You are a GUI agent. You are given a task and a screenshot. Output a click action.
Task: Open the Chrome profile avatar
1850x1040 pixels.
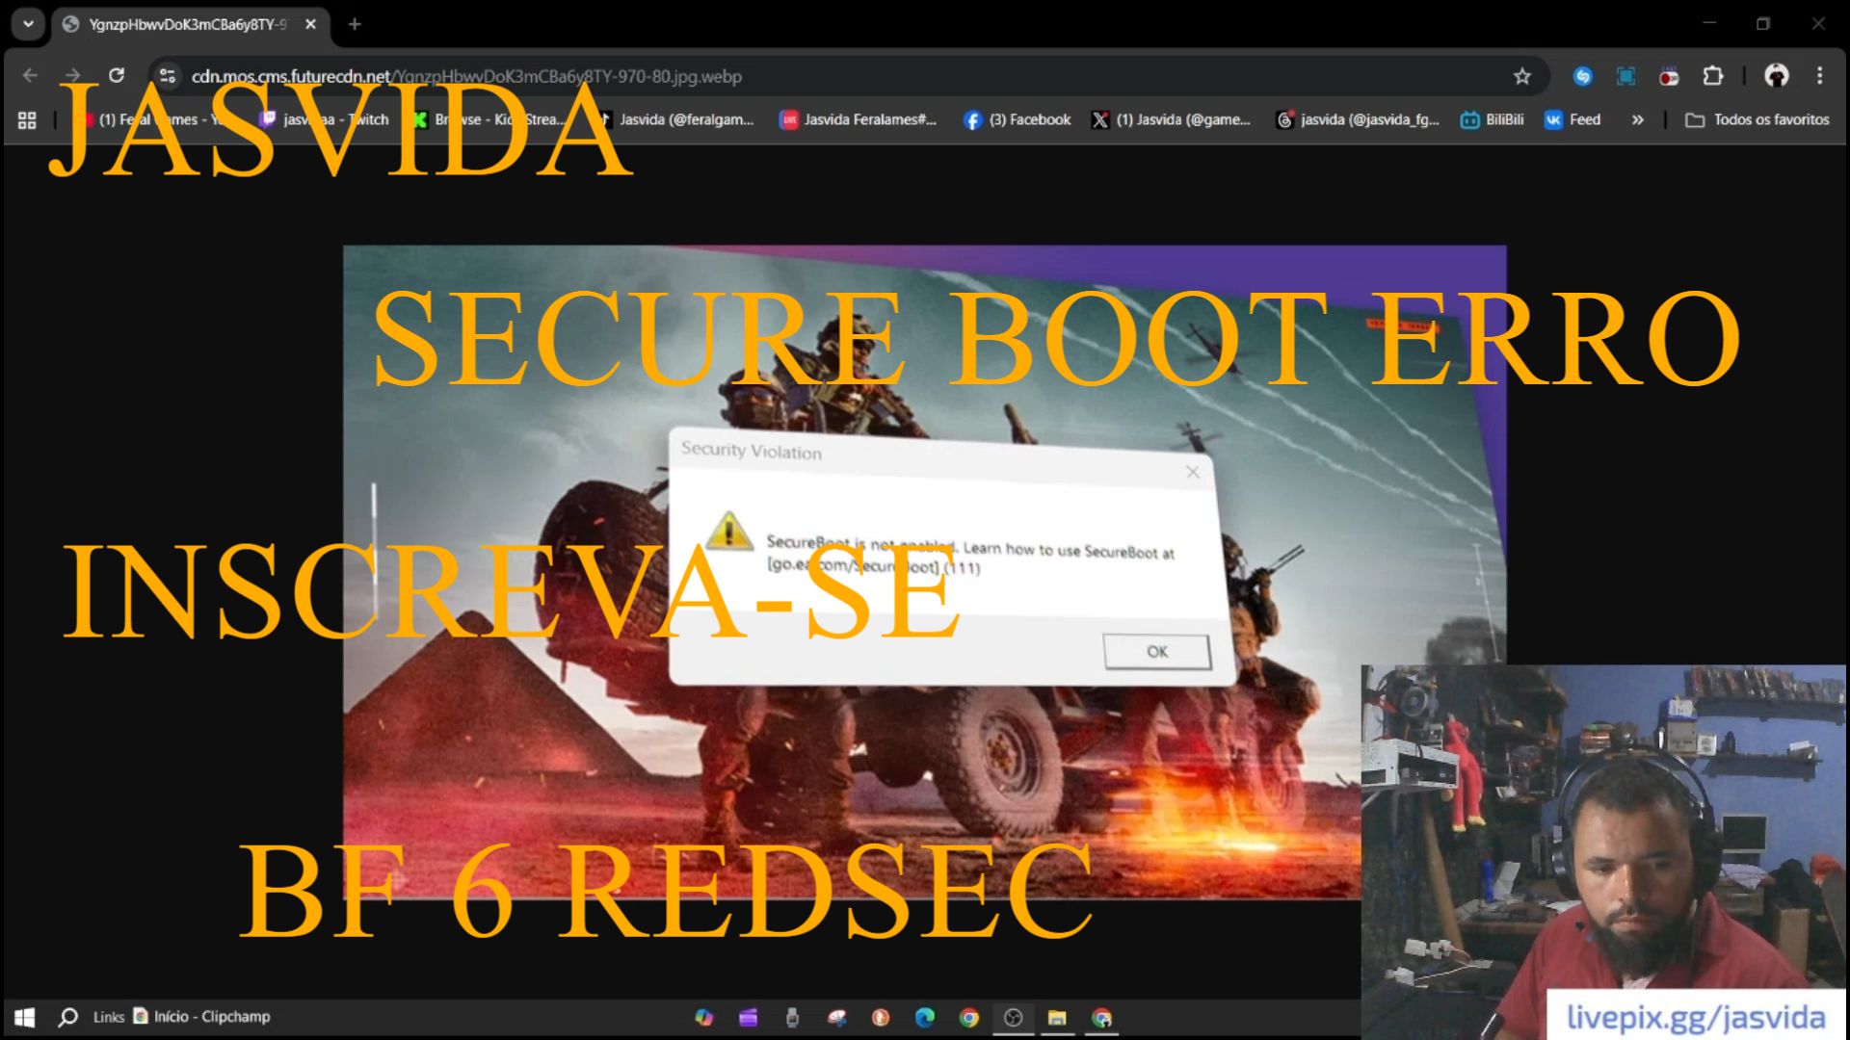[x=1776, y=76]
